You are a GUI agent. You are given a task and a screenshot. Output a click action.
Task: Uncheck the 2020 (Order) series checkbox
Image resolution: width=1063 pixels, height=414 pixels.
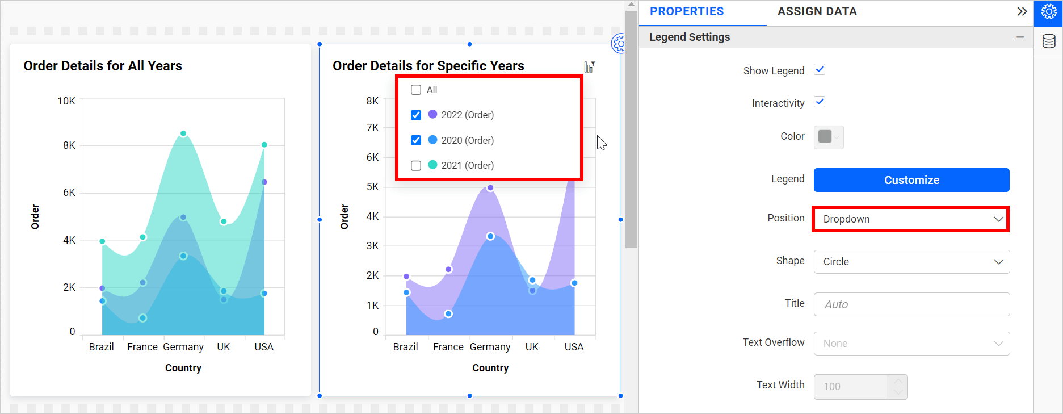(x=416, y=140)
